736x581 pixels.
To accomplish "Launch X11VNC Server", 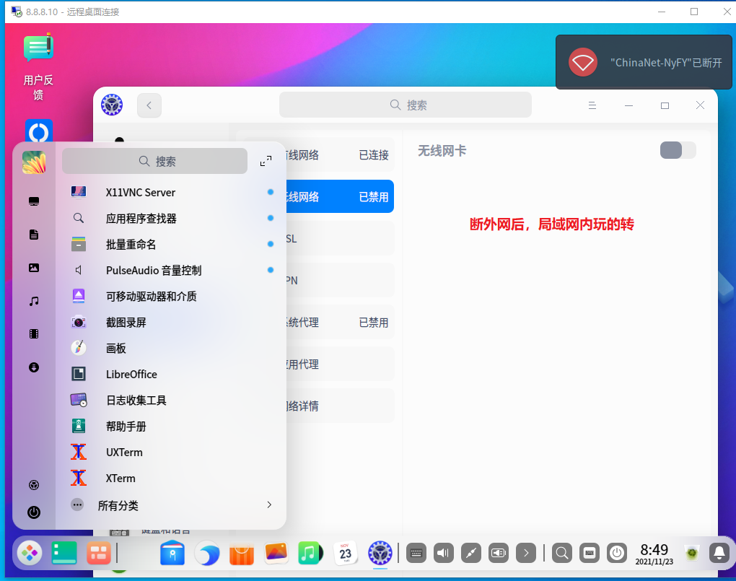I will click(x=172, y=193).
